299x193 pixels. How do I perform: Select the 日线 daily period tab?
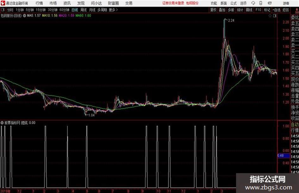[75, 10]
